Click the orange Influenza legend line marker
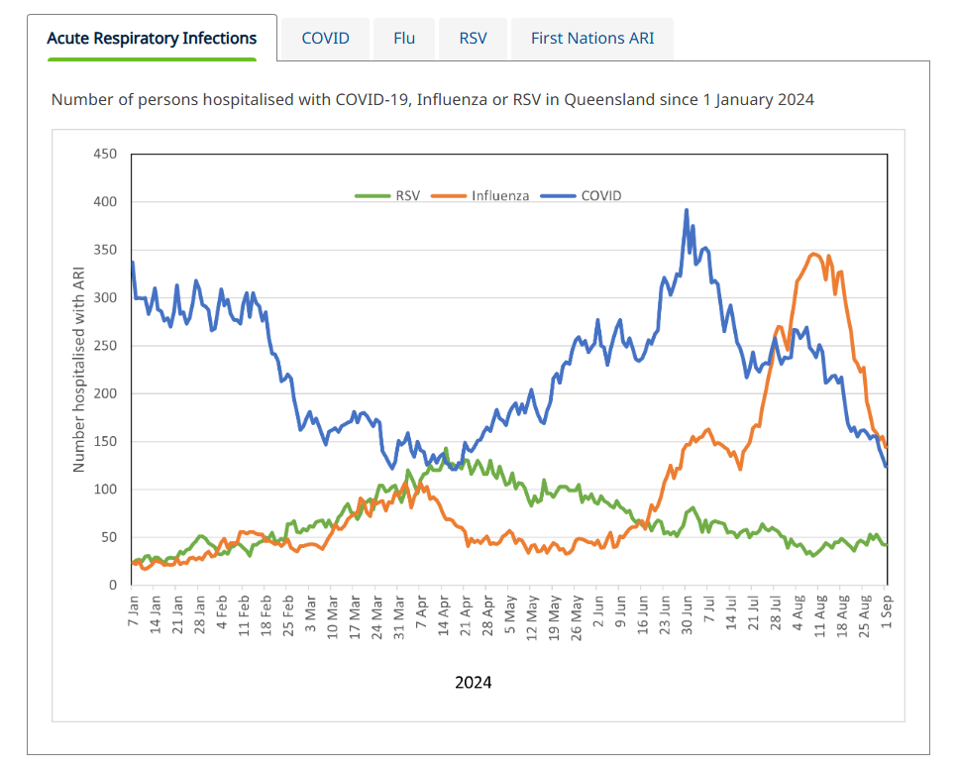Viewport: 959px width, 771px height. [x=450, y=195]
